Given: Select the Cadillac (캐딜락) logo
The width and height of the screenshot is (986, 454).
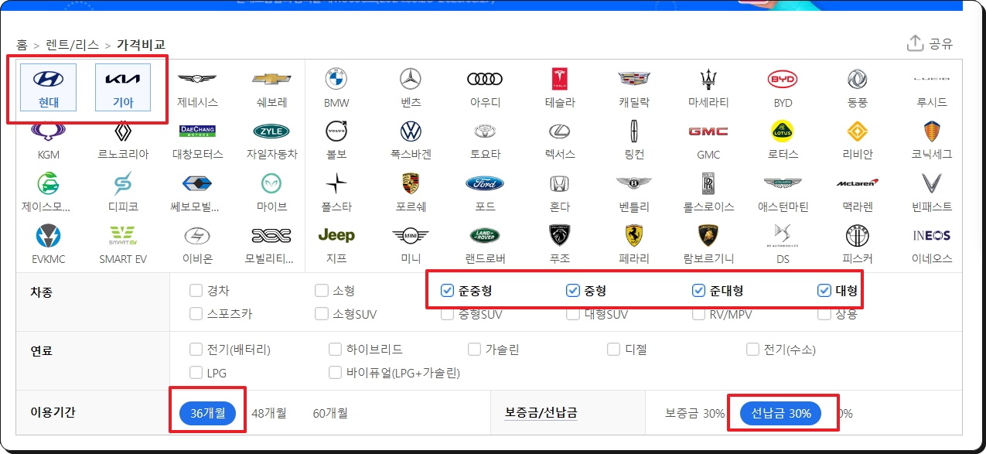Looking at the screenshot, I should [x=634, y=79].
